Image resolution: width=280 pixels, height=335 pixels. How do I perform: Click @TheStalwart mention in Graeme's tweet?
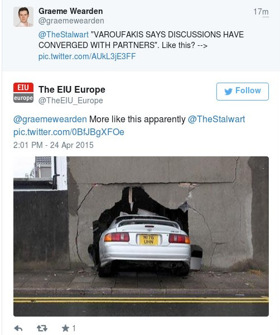click(x=64, y=35)
